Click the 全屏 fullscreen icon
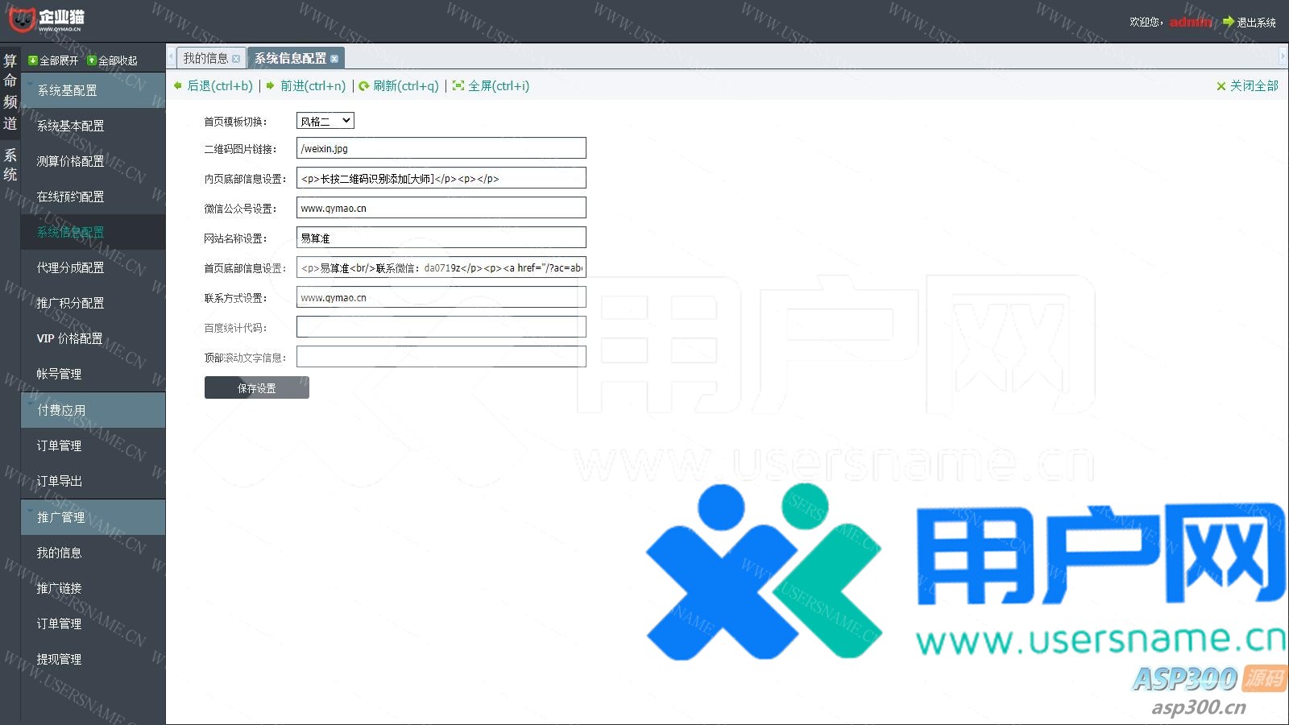 point(458,85)
